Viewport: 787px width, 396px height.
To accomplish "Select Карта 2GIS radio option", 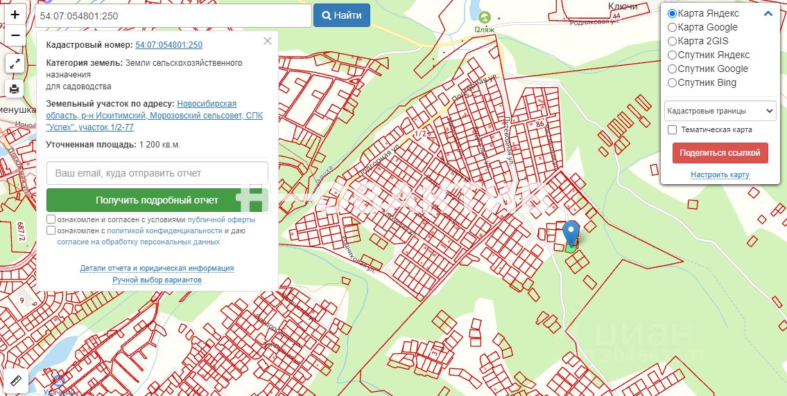I will click(672, 41).
